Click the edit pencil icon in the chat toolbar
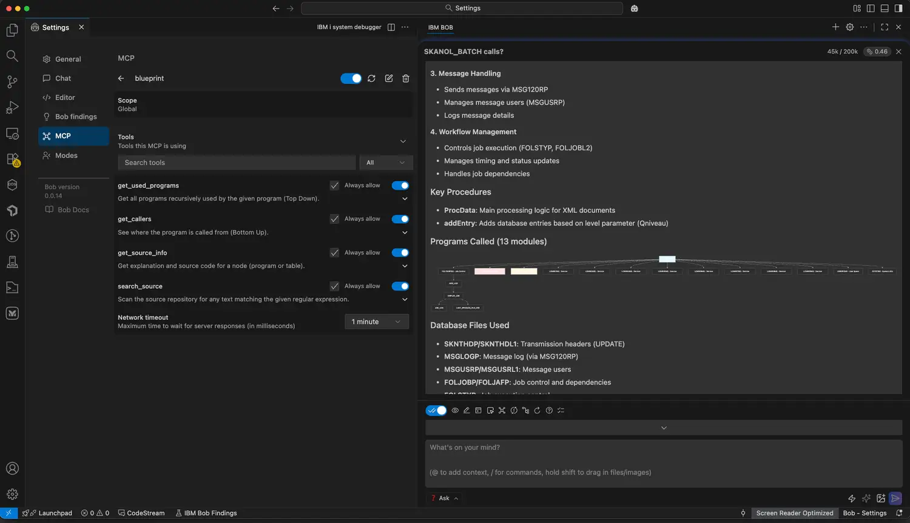The height and width of the screenshot is (523, 910). [467, 410]
